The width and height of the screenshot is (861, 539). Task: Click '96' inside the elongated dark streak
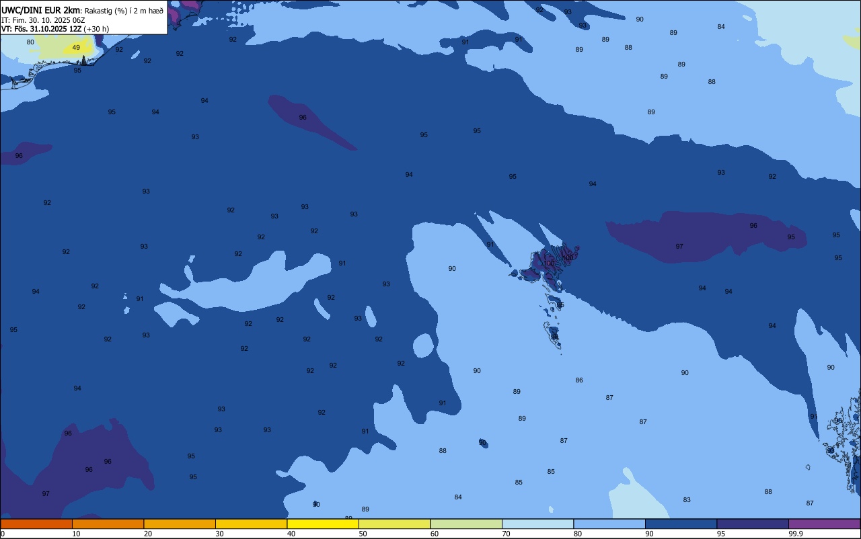303,117
